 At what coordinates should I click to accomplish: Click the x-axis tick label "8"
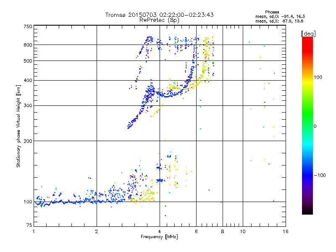(x=223, y=231)
